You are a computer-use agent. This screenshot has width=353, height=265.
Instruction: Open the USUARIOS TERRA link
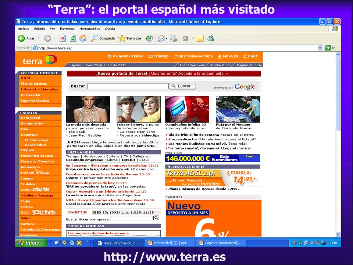pyautogui.click(x=126, y=56)
